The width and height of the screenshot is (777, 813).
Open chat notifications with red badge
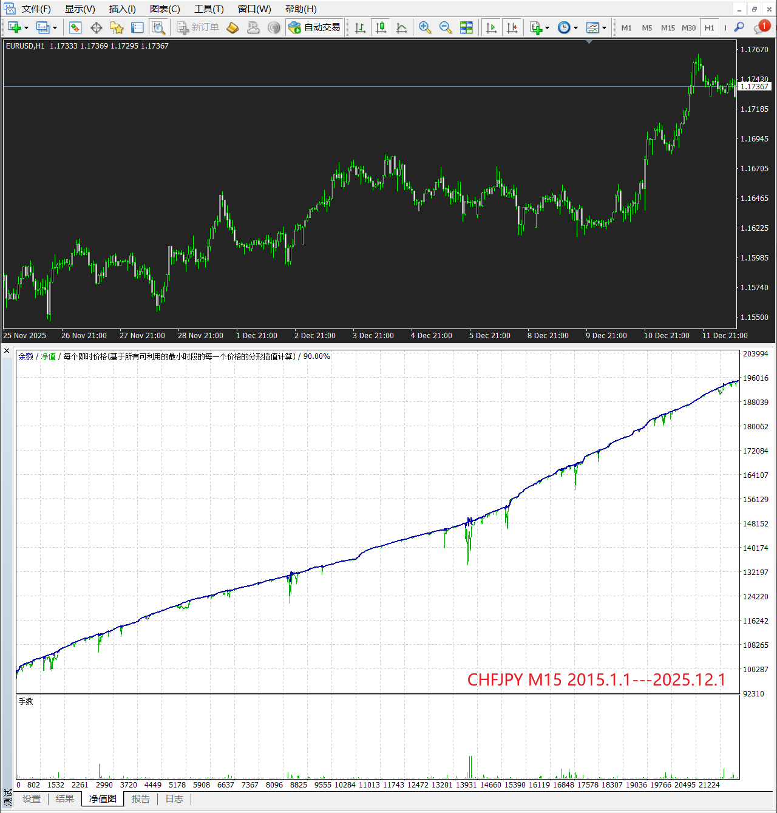click(760, 27)
